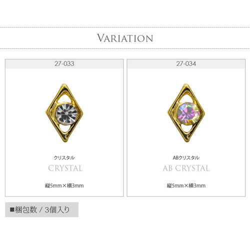Click the left edge of AB charm frame
The width and height of the screenshot is (250, 250).
pos(168,112)
